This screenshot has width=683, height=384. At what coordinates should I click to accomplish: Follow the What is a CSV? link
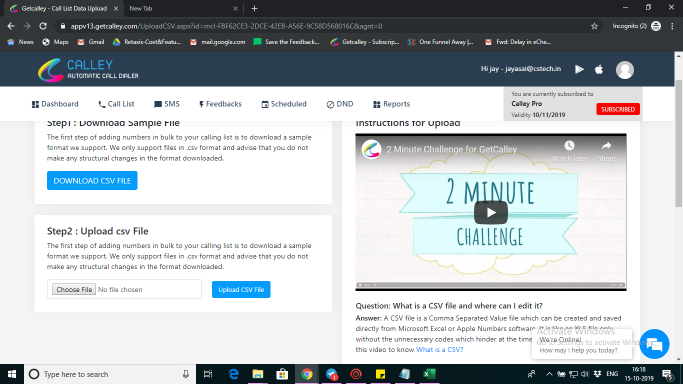439,349
